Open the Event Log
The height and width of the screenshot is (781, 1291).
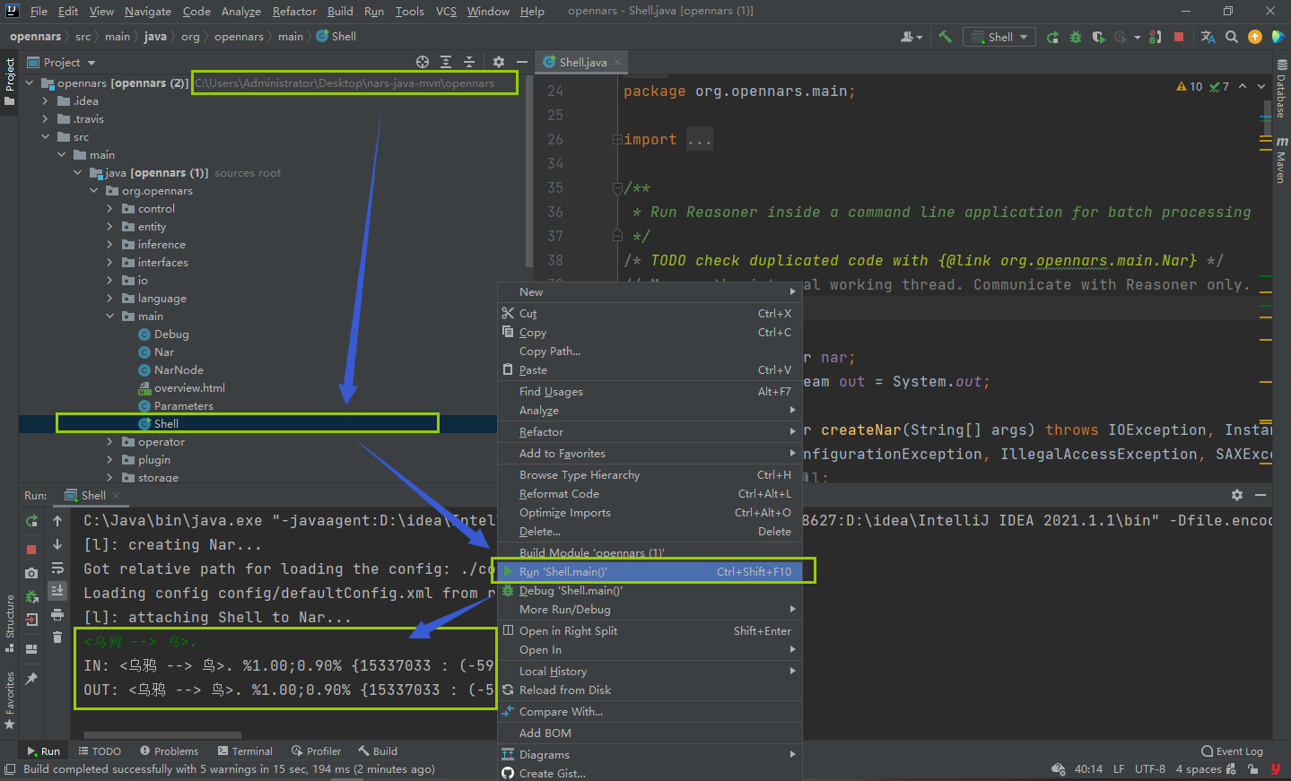[x=1232, y=751]
